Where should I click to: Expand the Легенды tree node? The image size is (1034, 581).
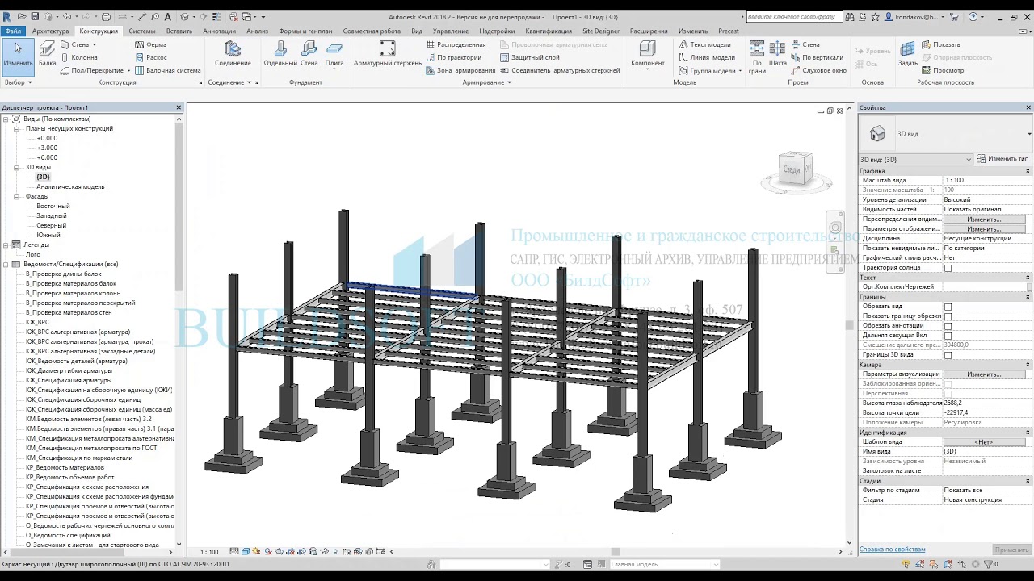[6, 245]
